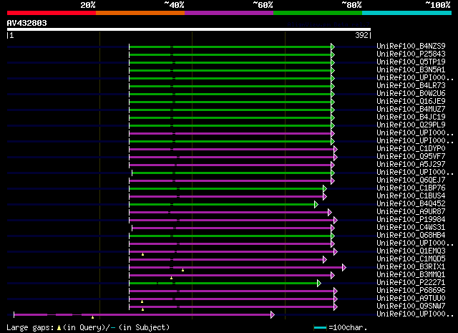Click the long purple bar in the bottom row
458x333 pixels.
pos(142,314)
